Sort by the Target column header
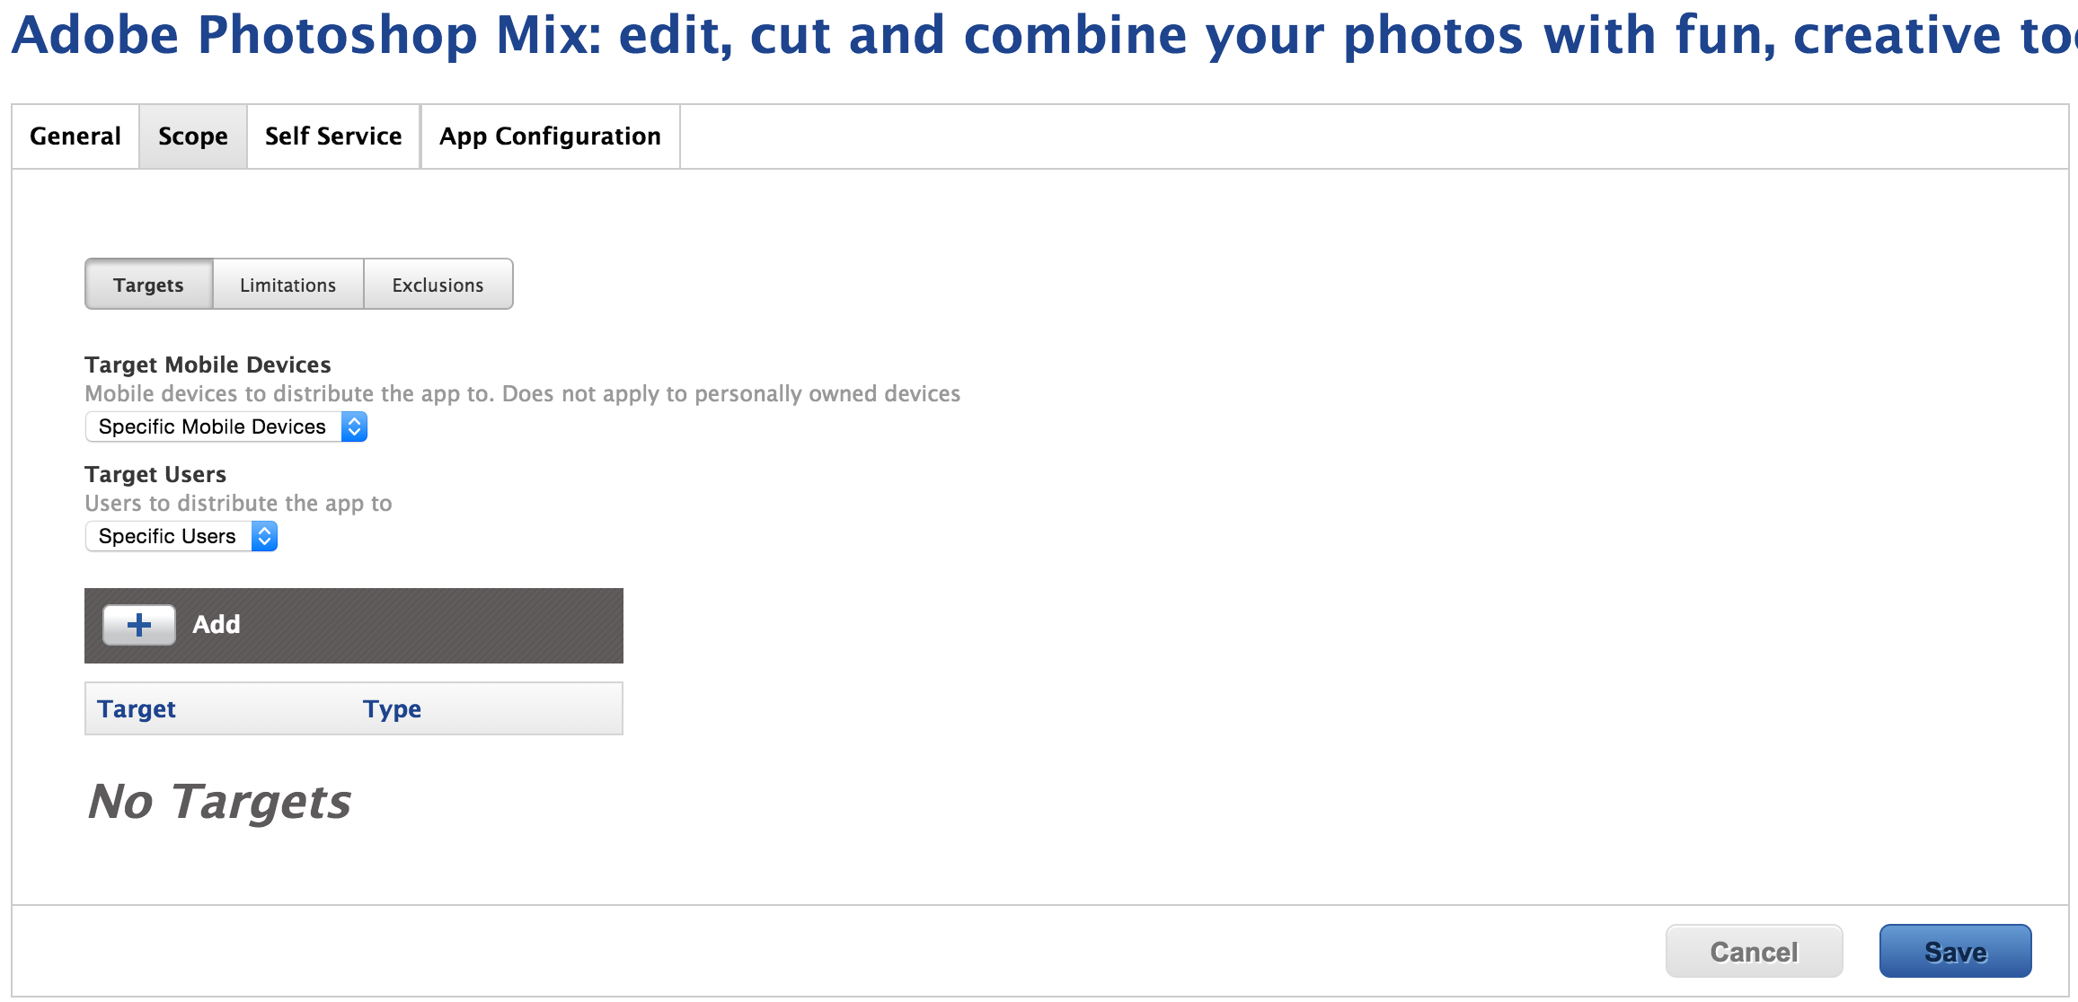2078x1002 pixels. (137, 709)
